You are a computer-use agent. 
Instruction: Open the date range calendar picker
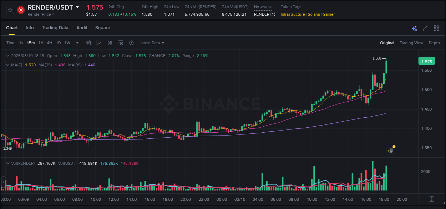point(88,43)
